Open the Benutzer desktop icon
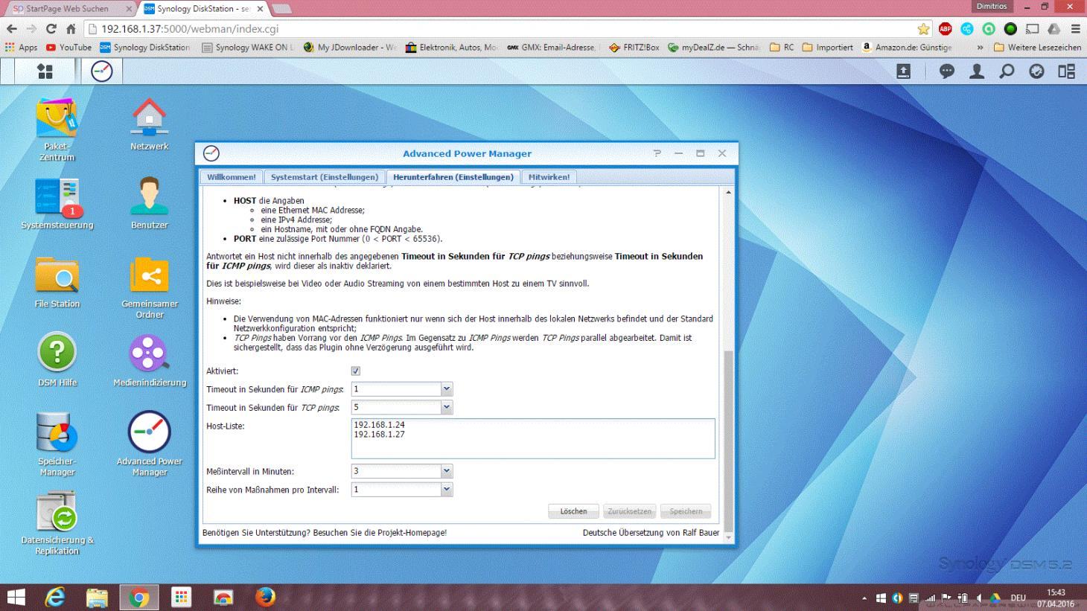1087x611 pixels. 150,203
